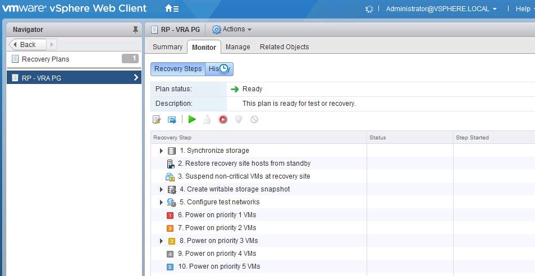Viewport: 535px width, 276px height.
Task: Switch to the Manage tab
Action: [238, 47]
